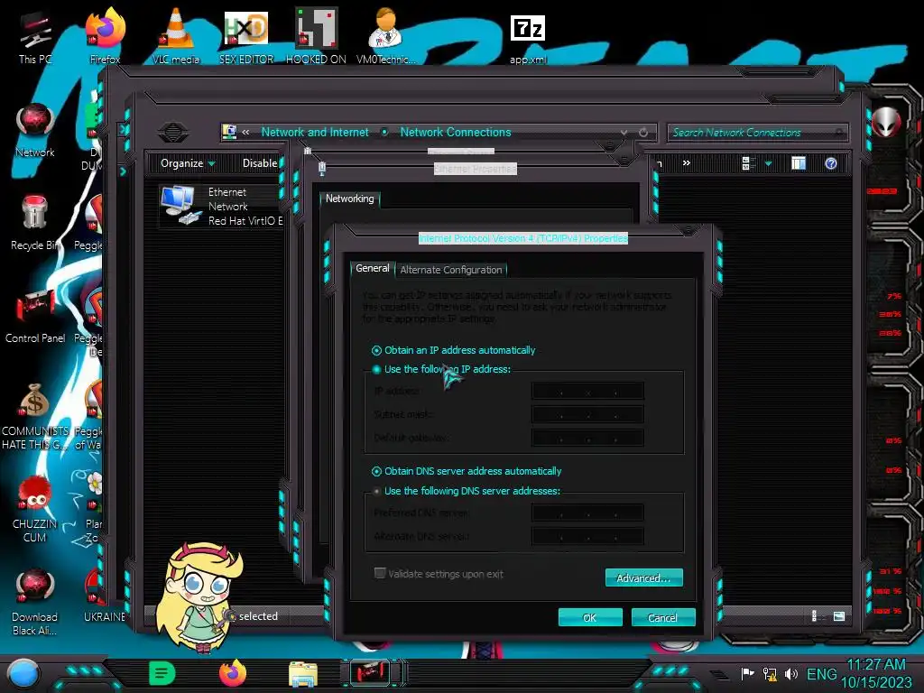Click the large icons view button in status bar
Viewport: 924px width, 693px height.
[x=839, y=616]
